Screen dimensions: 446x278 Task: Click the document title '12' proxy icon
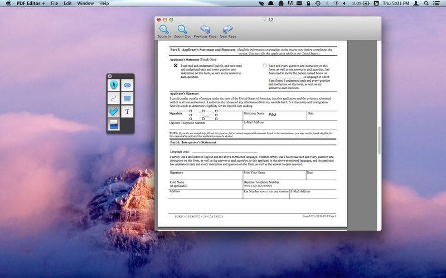[264, 19]
